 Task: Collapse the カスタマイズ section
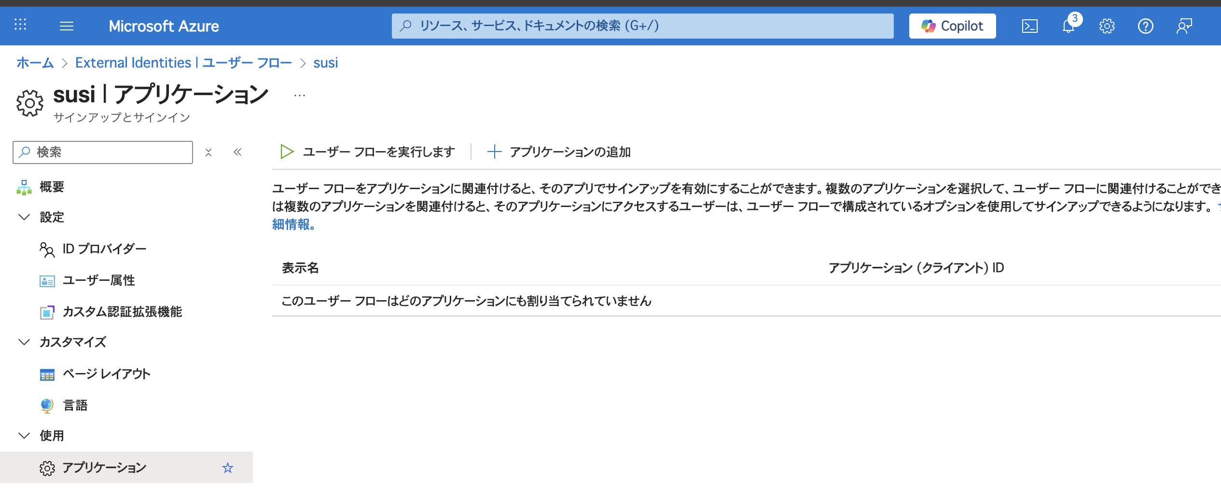coord(24,342)
